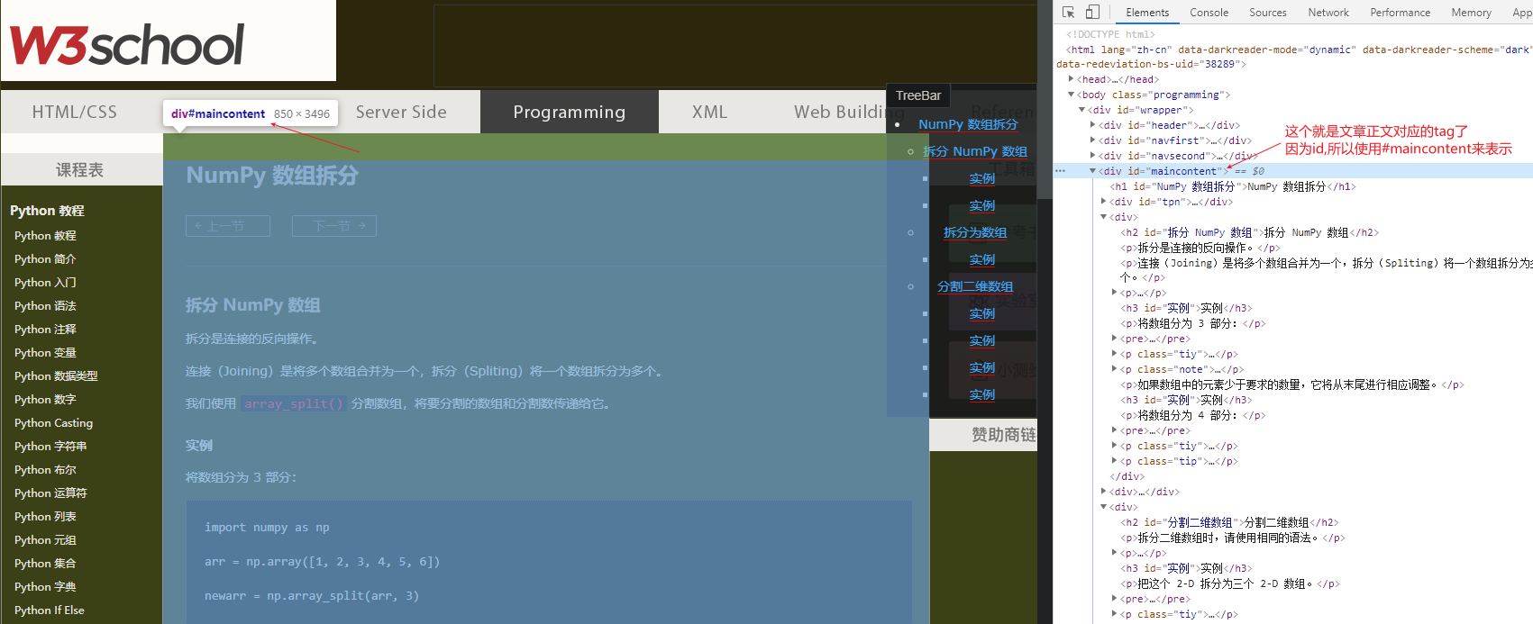Open the Performance tab
Screen dimensions: 1533x624
tap(1400, 13)
